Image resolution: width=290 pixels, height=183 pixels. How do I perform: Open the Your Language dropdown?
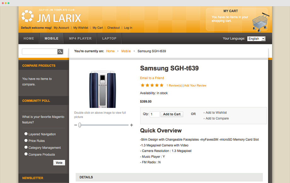(x=256, y=39)
